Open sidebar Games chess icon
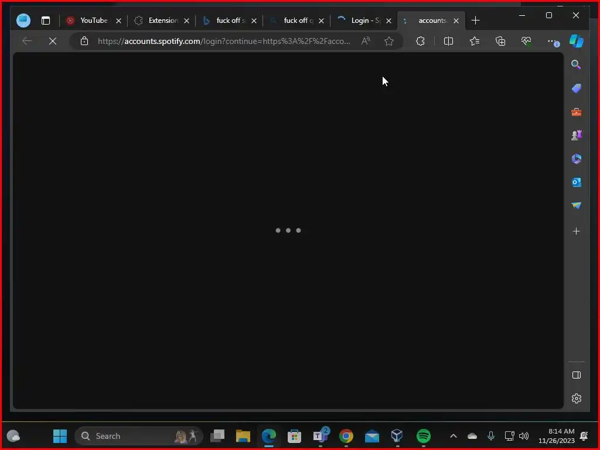Image resolution: width=600 pixels, height=450 pixels. pyautogui.click(x=577, y=135)
